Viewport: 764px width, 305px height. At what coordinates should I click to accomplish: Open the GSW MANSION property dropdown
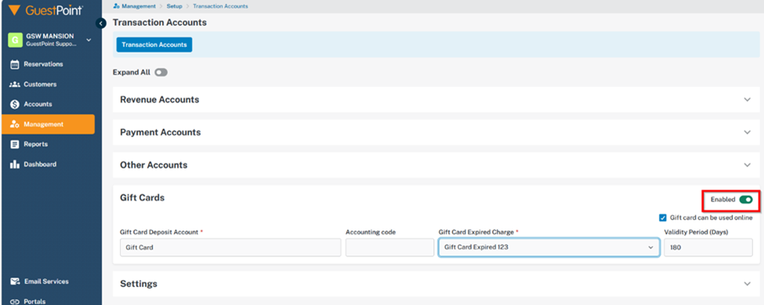[89, 40]
